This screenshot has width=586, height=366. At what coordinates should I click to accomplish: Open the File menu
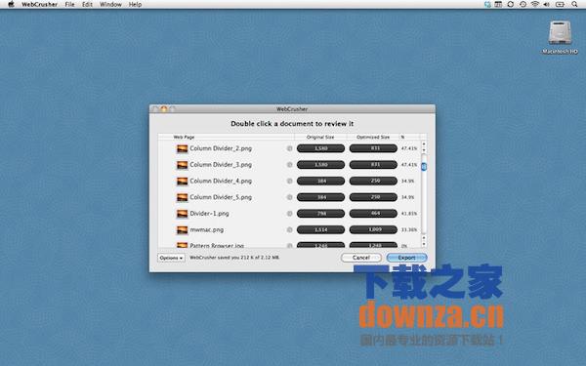point(69,5)
